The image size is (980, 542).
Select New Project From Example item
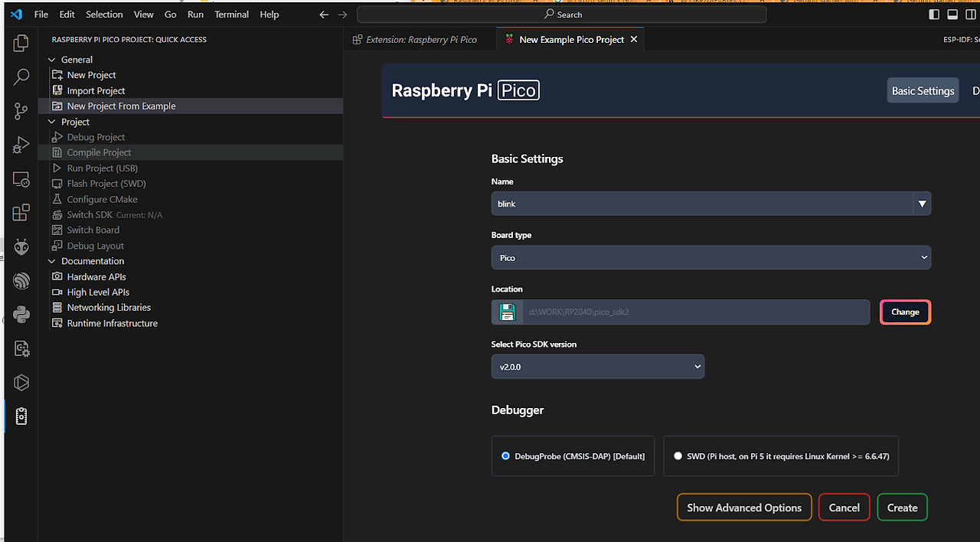point(191,106)
